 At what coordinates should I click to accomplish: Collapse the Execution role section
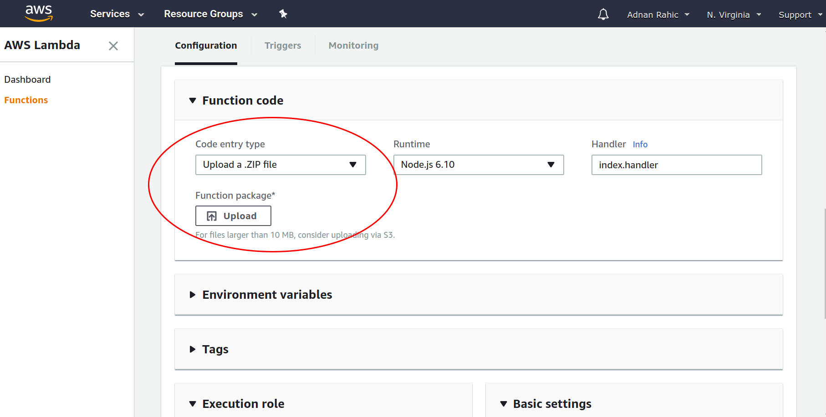coord(193,404)
